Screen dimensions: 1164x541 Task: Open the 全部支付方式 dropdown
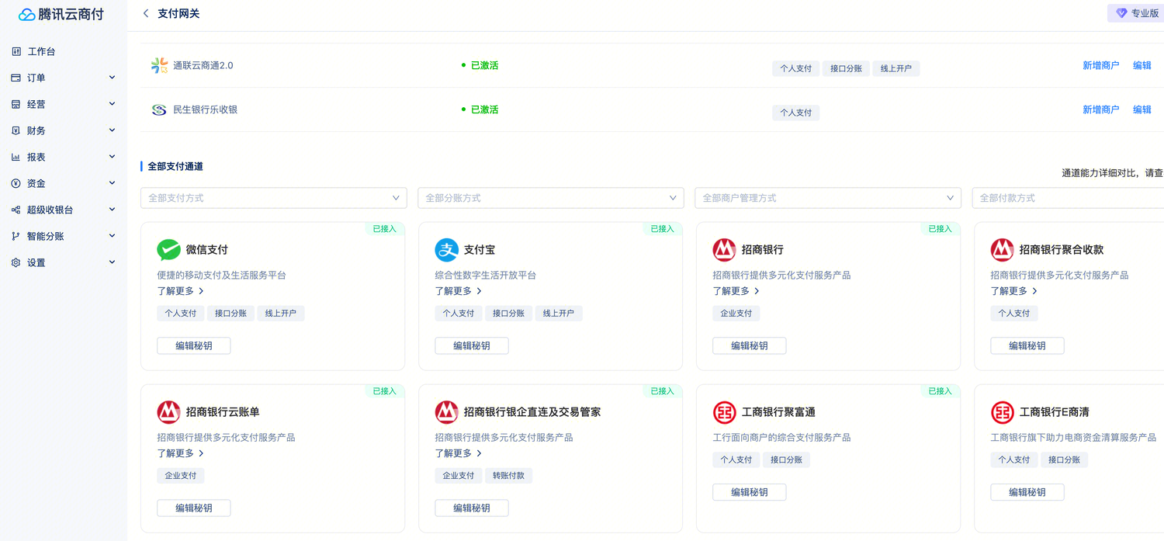pos(273,198)
